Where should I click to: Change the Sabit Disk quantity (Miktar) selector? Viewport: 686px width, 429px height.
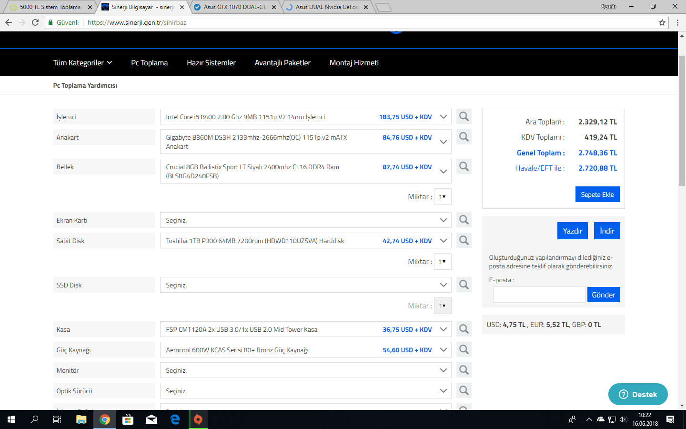443,262
